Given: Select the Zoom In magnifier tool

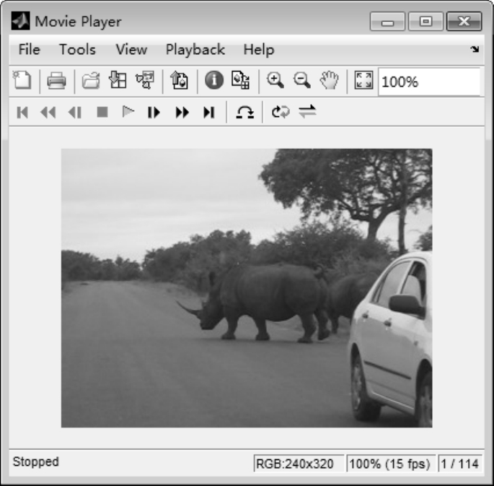Looking at the screenshot, I should point(275,80).
